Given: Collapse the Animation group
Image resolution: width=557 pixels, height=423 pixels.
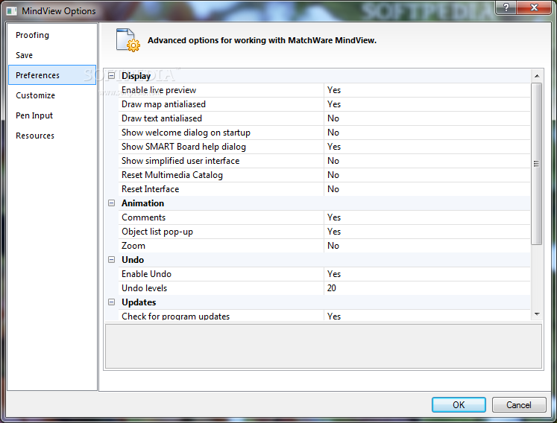Looking at the screenshot, I should pyautogui.click(x=112, y=203).
